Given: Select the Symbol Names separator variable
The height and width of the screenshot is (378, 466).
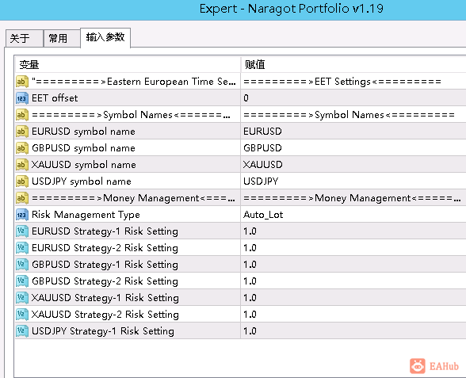Looking at the screenshot, I should pos(131,115).
